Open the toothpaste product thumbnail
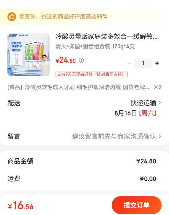169x215 pixels. [x=29, y=55]
